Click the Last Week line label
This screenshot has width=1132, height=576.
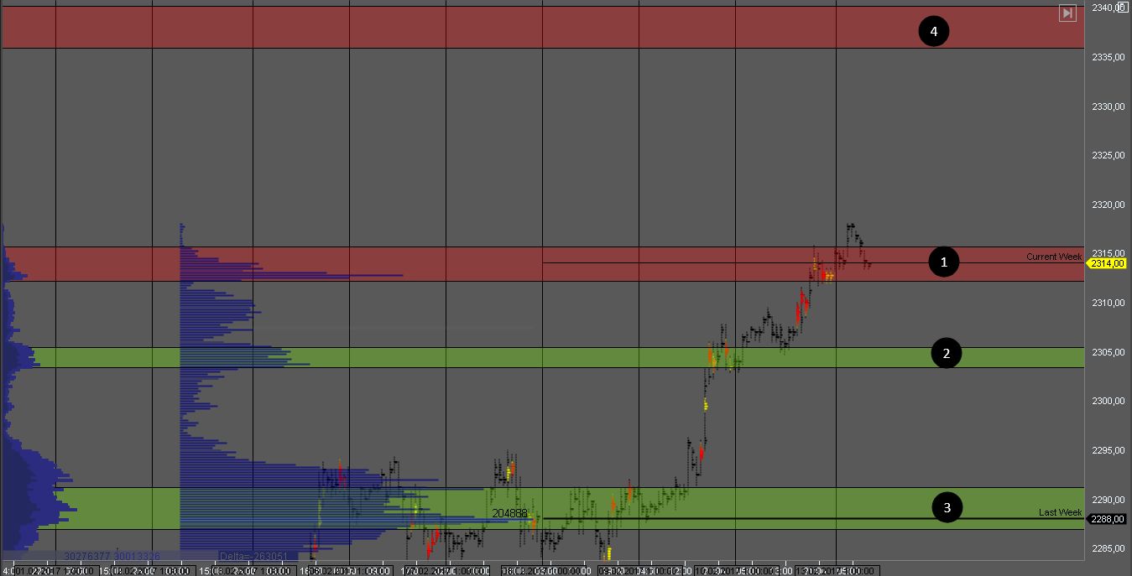click(1060, 512)
